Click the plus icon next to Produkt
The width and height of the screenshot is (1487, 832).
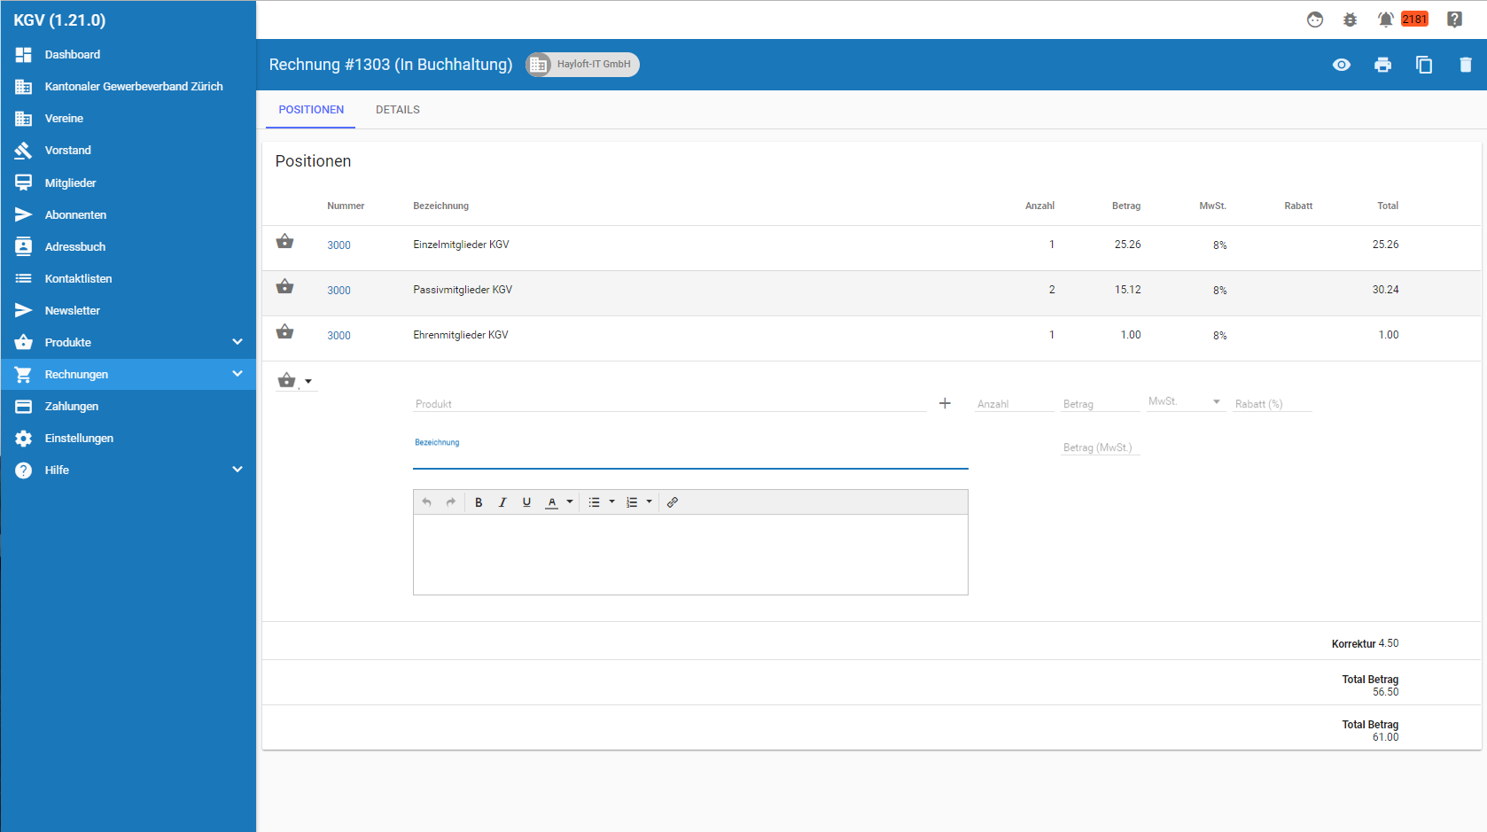point(945,403)
